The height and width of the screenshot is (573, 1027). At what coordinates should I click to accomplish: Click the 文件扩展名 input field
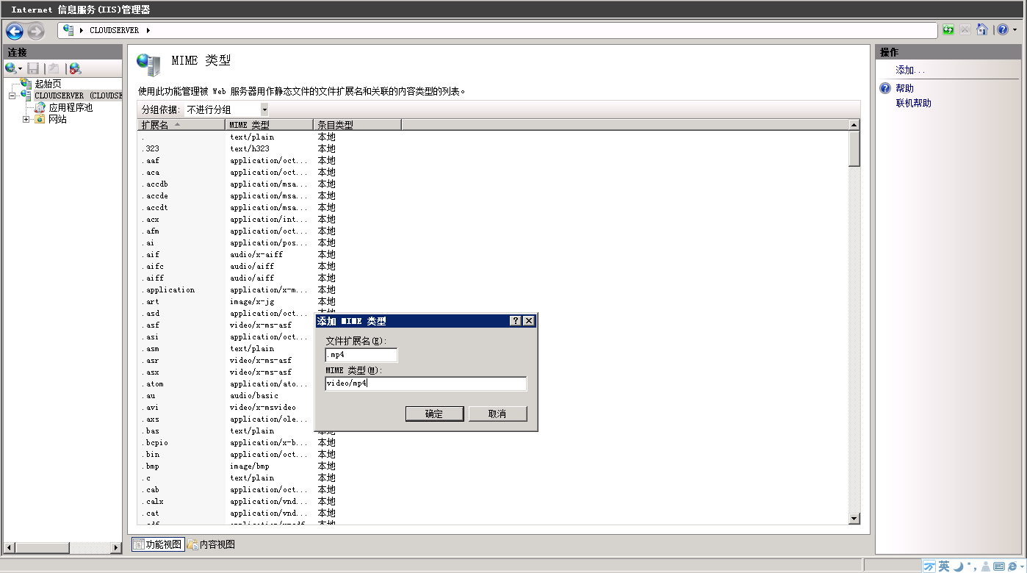(x=361, y=355)
